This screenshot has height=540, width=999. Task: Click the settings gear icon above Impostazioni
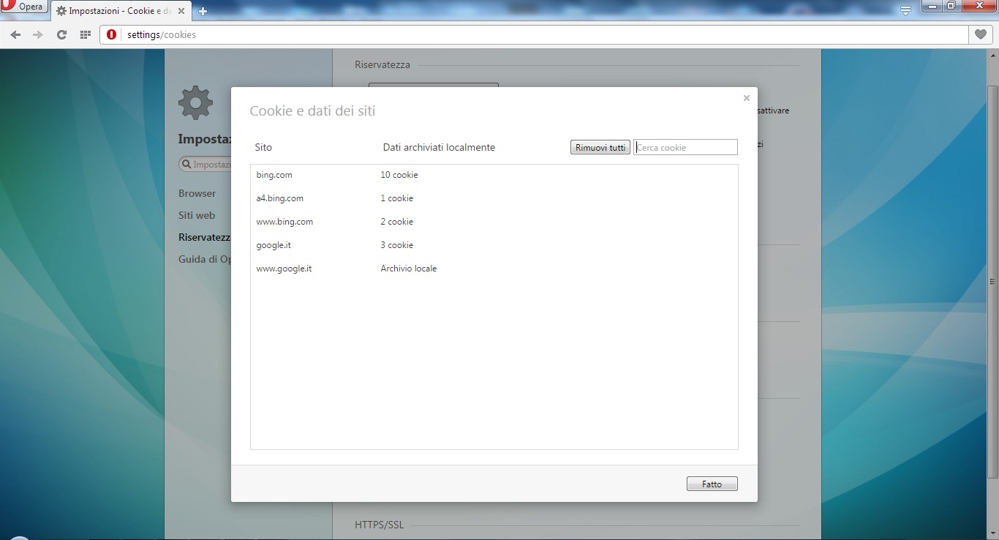[195, 102]
